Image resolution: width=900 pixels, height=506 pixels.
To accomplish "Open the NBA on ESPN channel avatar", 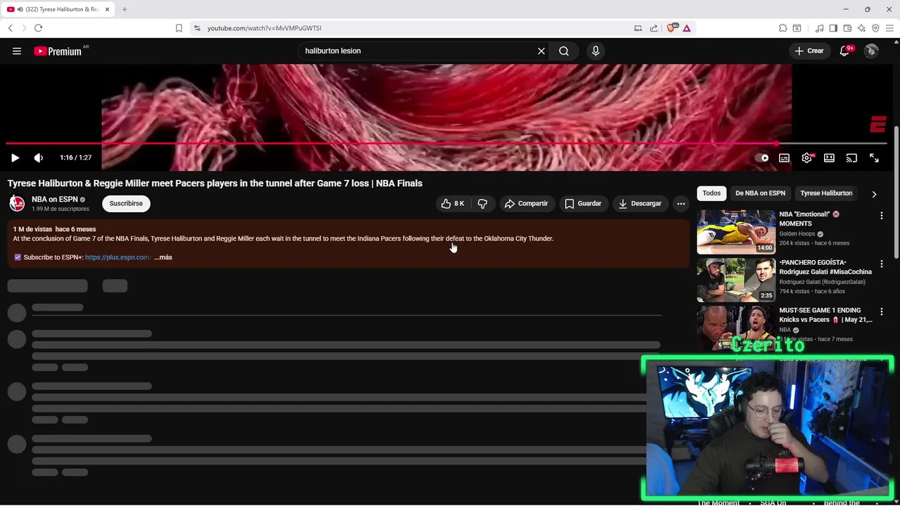I will point(17,204).
